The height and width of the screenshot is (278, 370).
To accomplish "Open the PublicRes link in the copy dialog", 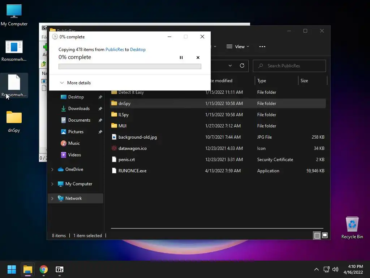I will (x=115, y=49).
